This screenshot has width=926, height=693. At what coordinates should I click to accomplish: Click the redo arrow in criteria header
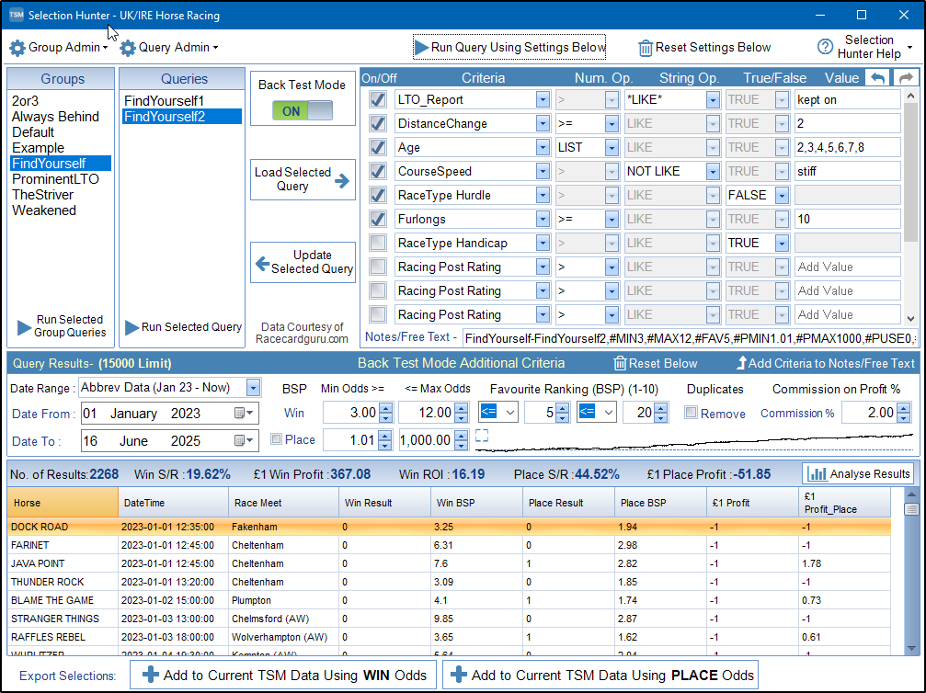pos(906,79)
